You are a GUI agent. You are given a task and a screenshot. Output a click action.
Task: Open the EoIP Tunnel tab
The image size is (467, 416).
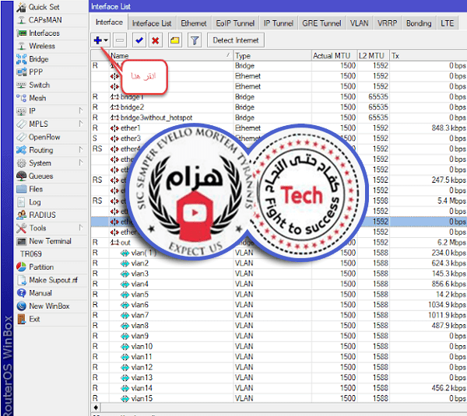(x=235, y=23)
